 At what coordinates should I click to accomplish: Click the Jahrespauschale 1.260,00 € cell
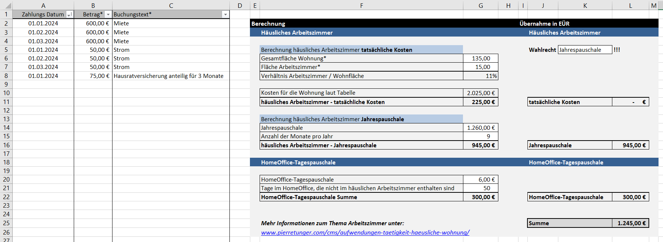[x=480, y=128]
